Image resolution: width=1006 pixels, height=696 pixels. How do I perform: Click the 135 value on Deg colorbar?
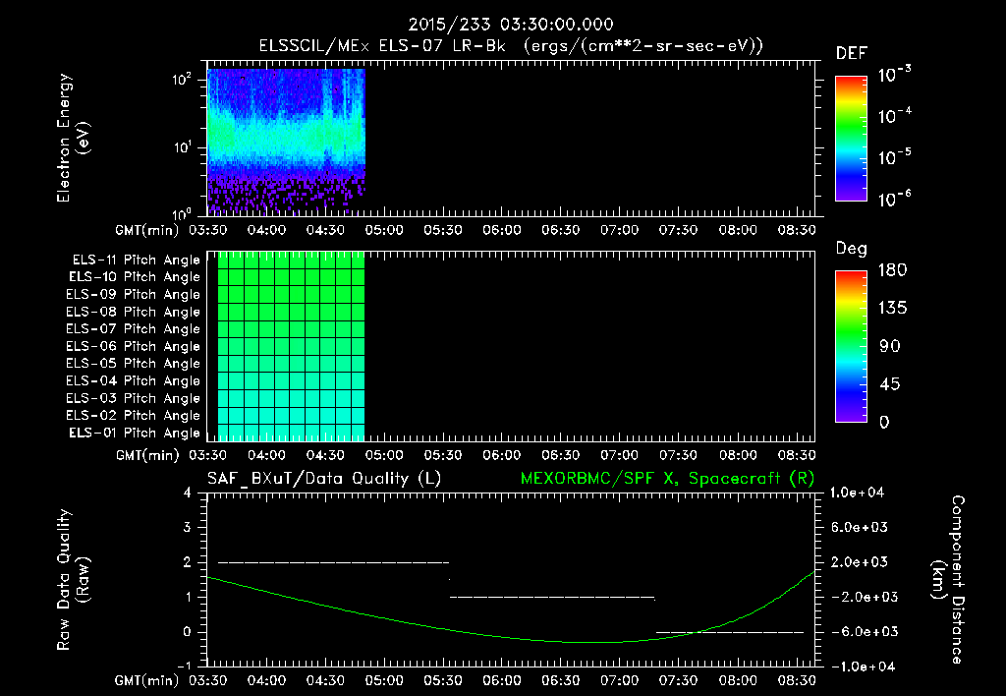click(x=892, y=309)
